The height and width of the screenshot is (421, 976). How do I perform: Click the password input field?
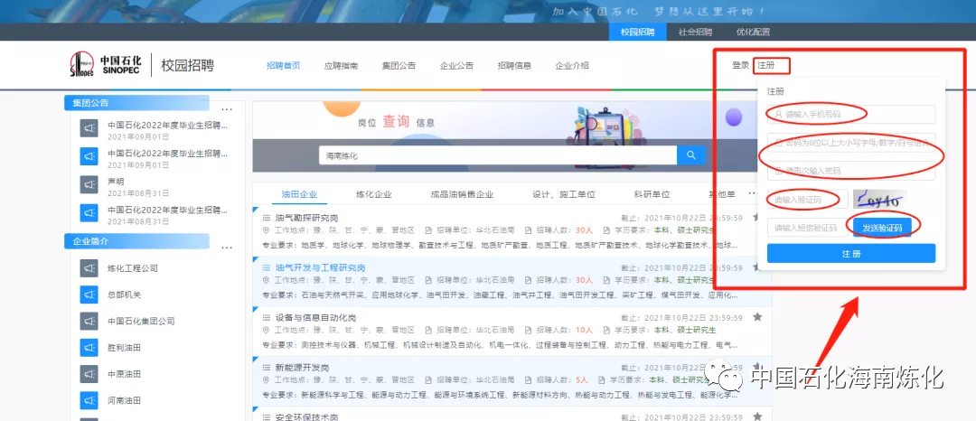click(851, 143)
